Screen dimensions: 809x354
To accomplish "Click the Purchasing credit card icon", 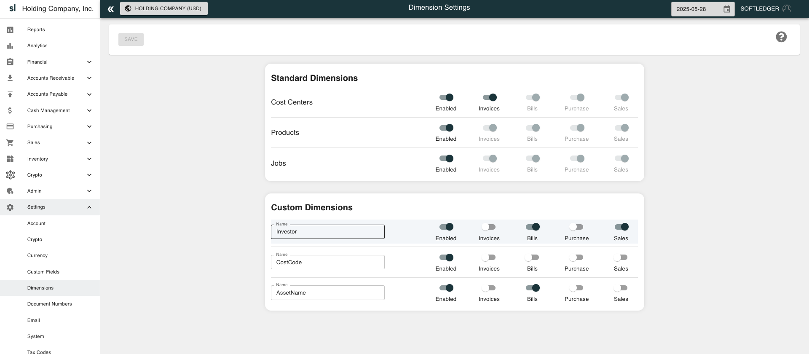I will [x=10, y=126].
